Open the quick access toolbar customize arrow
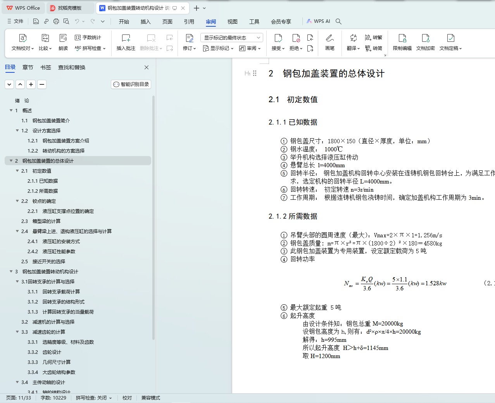The height and width of the screenshot is (403, 495). (103, 21)
